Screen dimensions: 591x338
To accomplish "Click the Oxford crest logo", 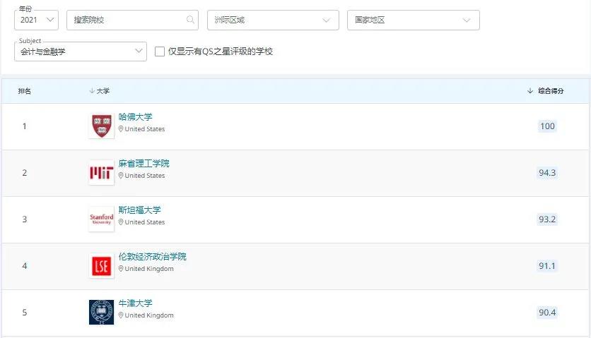I will [101, 312].
